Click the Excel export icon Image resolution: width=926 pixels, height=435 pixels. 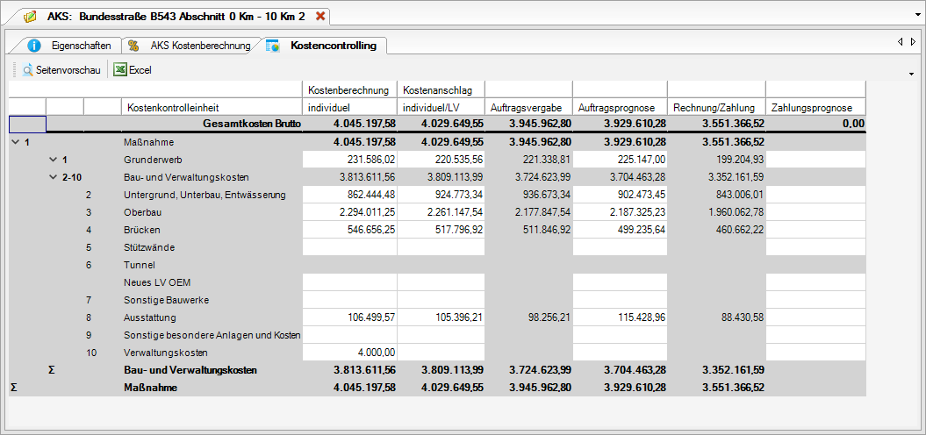click(120, 69)
